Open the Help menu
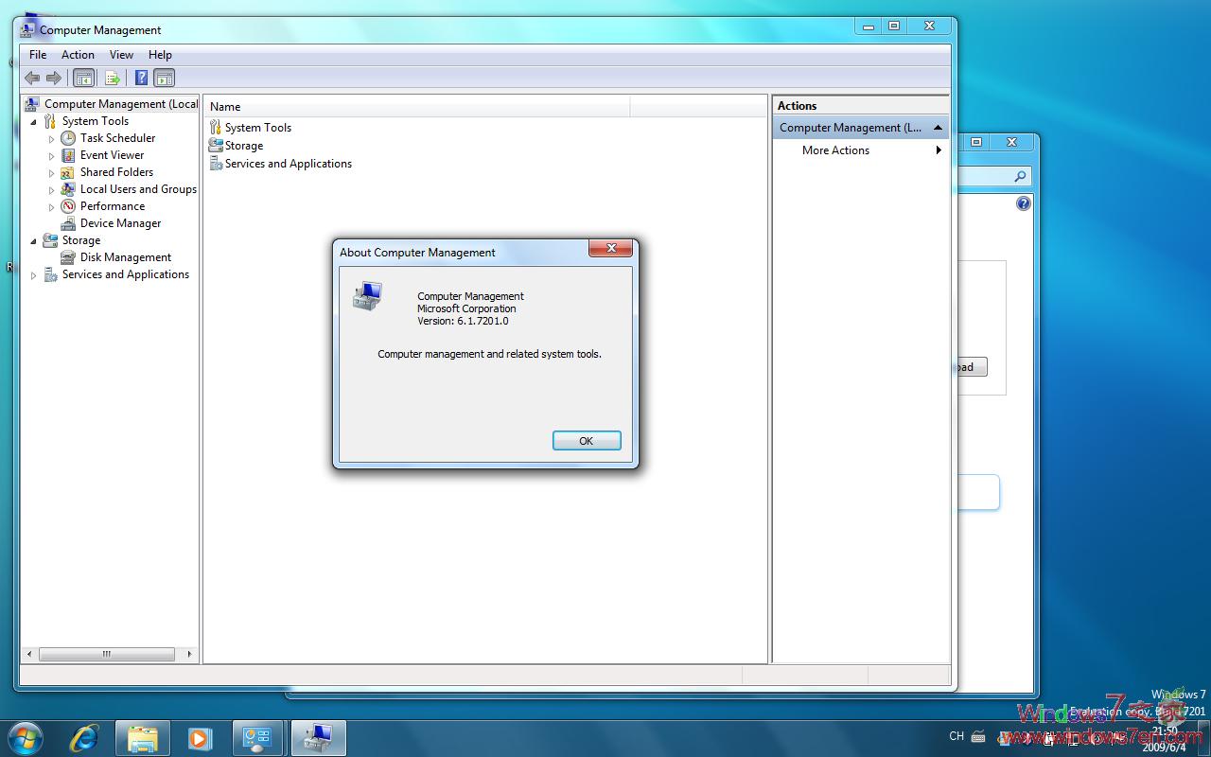 (160, 55)
